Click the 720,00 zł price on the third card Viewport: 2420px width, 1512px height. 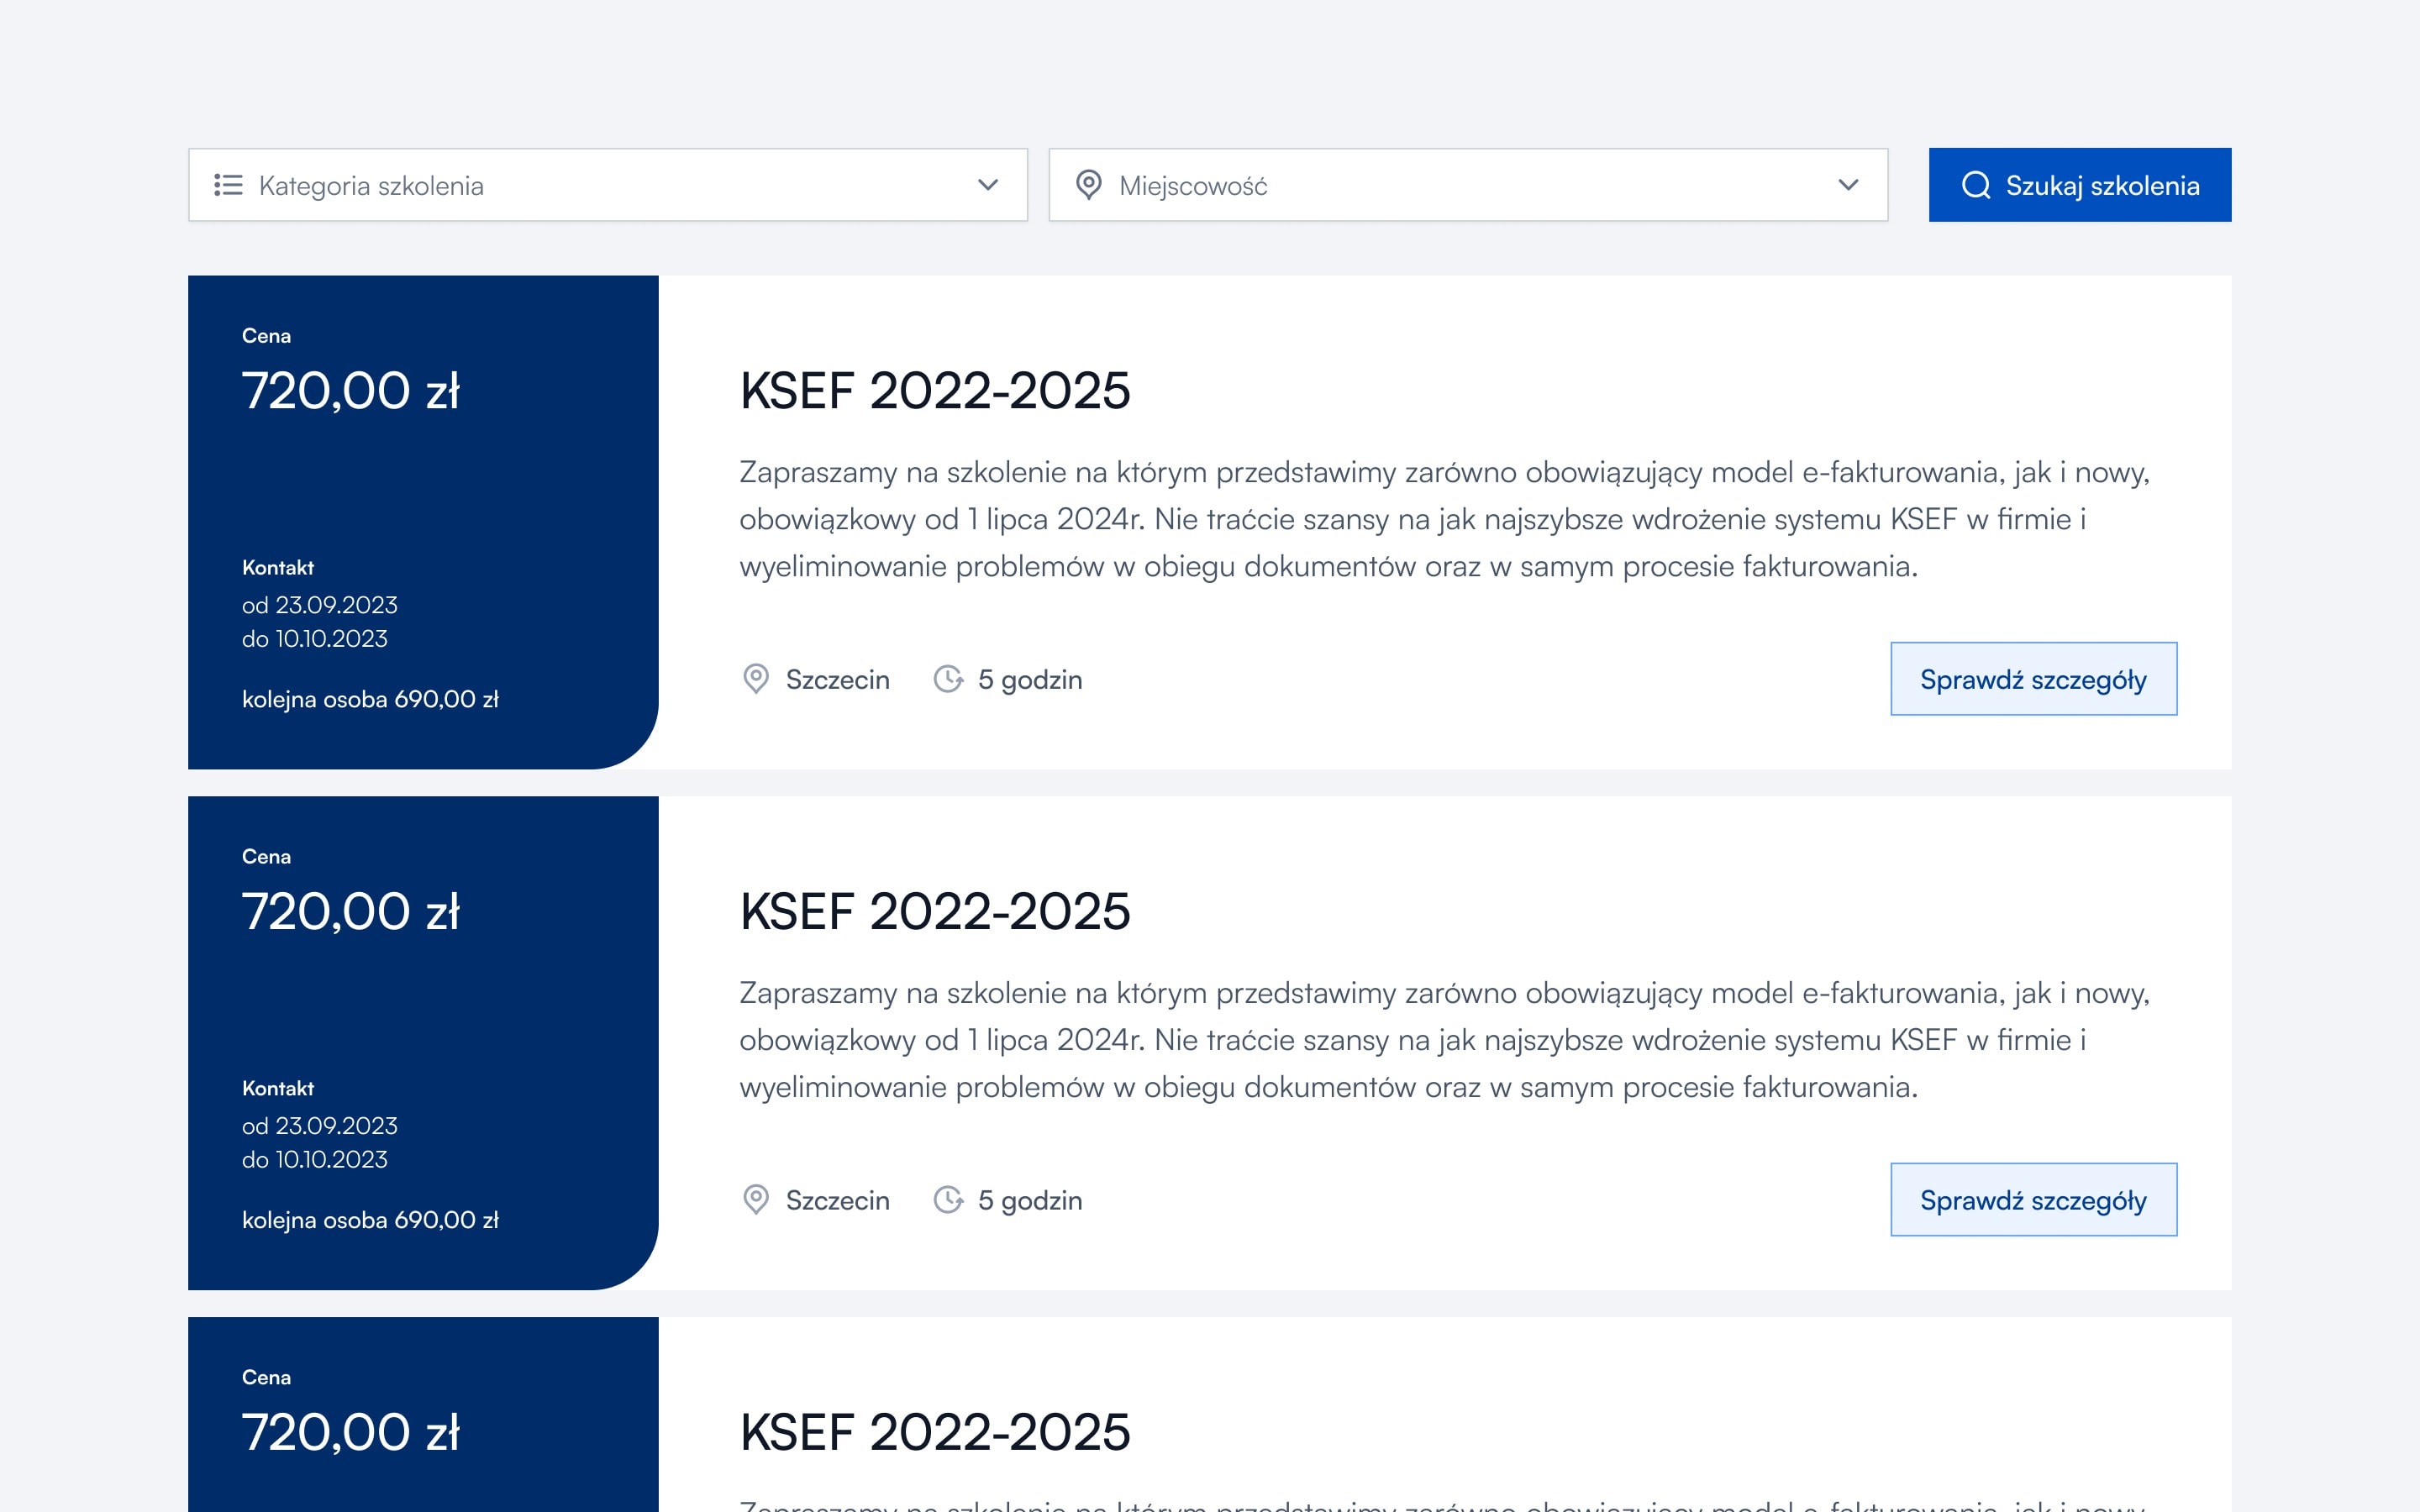coord(351,1432)
